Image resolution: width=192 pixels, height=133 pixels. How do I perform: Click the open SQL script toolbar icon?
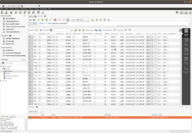pyautogui.click(x=7, y=12)
